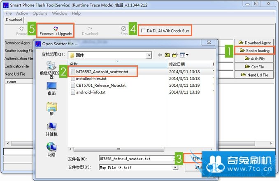Screen dimensions: 279x181
Task: Open 网络 in places bar
Action: [x=51, y=149]
